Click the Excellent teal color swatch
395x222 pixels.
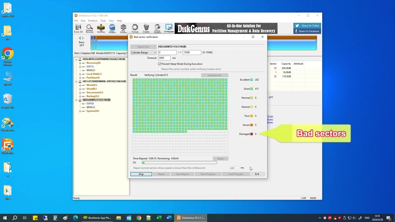point(252,80)
